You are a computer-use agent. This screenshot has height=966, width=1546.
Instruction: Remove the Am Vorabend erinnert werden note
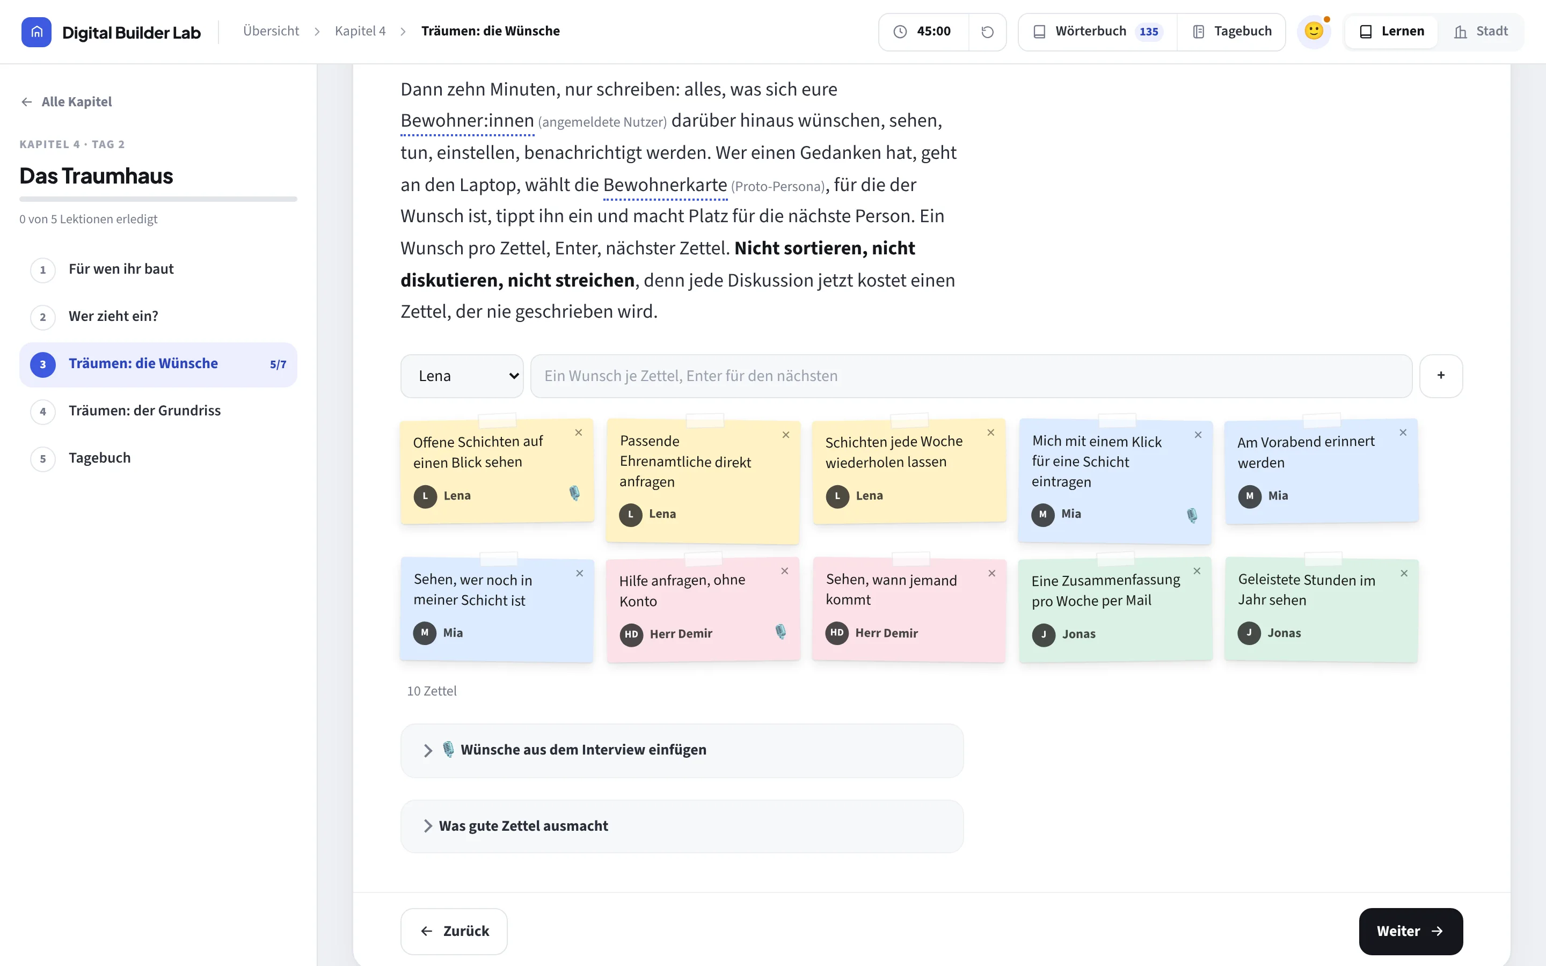coord(1403,433)
